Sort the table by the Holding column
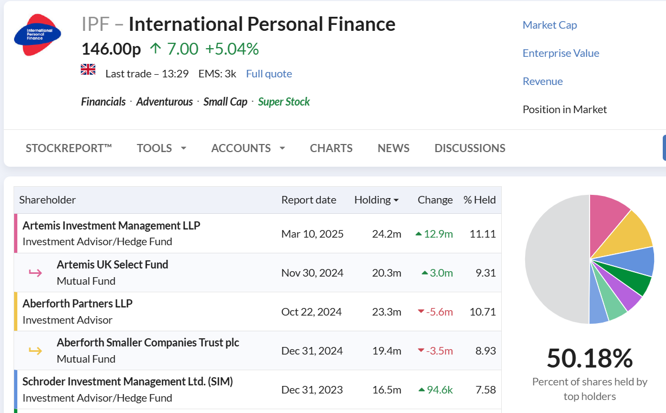The height and width of the screenshot is (413, 666). (x=376, y=200)
